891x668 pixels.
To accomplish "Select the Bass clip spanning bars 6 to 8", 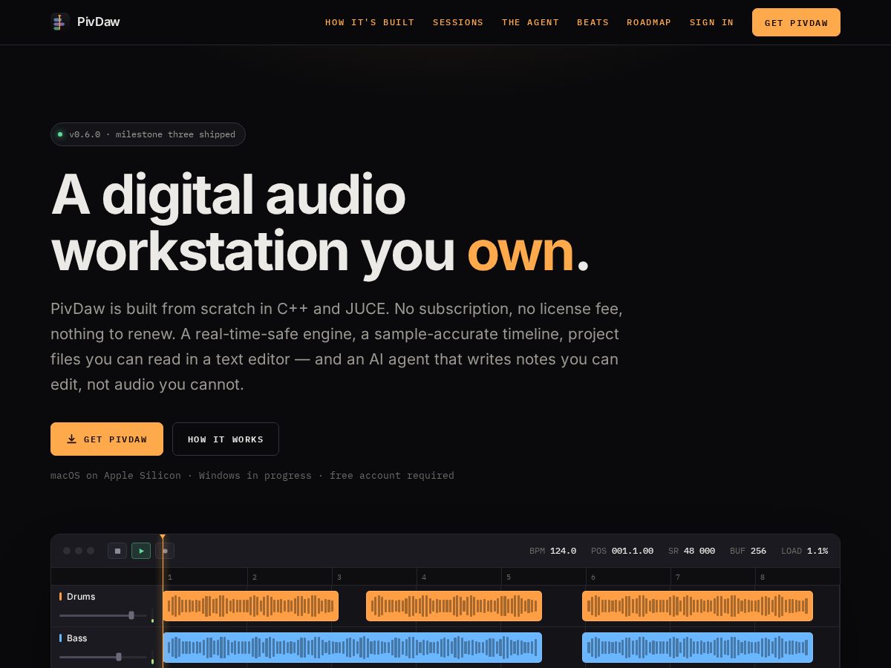I will 697,647.
